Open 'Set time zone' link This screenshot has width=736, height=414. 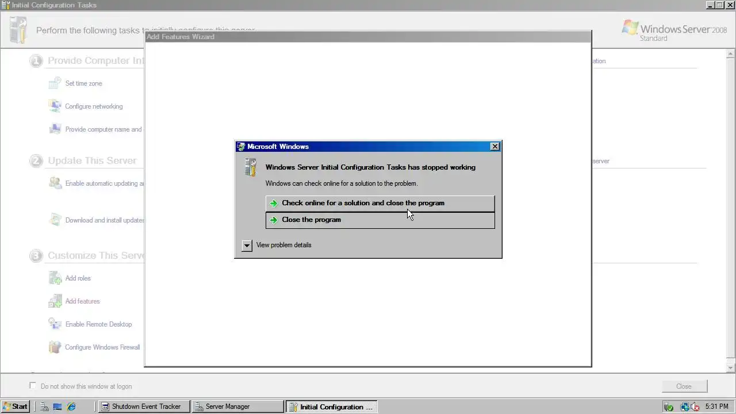click(x=84, y=83)
